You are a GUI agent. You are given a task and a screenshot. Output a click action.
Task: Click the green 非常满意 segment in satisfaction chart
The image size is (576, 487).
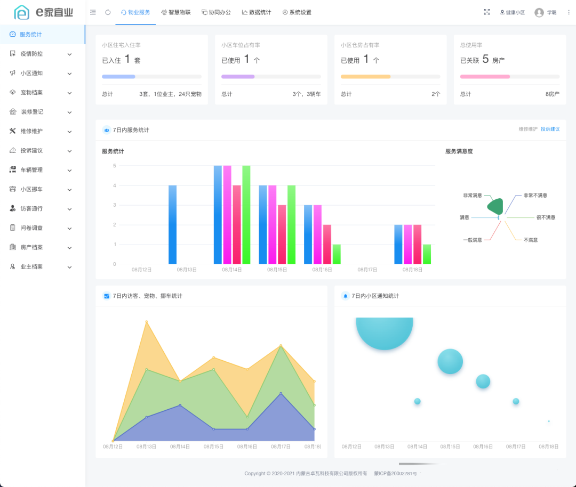[x=496, y=206]
